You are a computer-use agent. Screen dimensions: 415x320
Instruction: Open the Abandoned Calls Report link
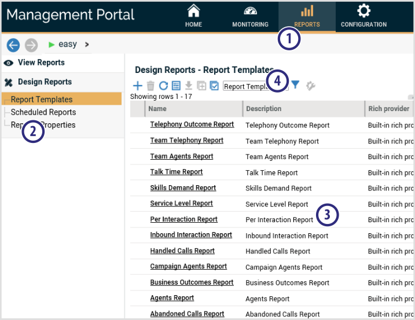[x=187, y=314]
